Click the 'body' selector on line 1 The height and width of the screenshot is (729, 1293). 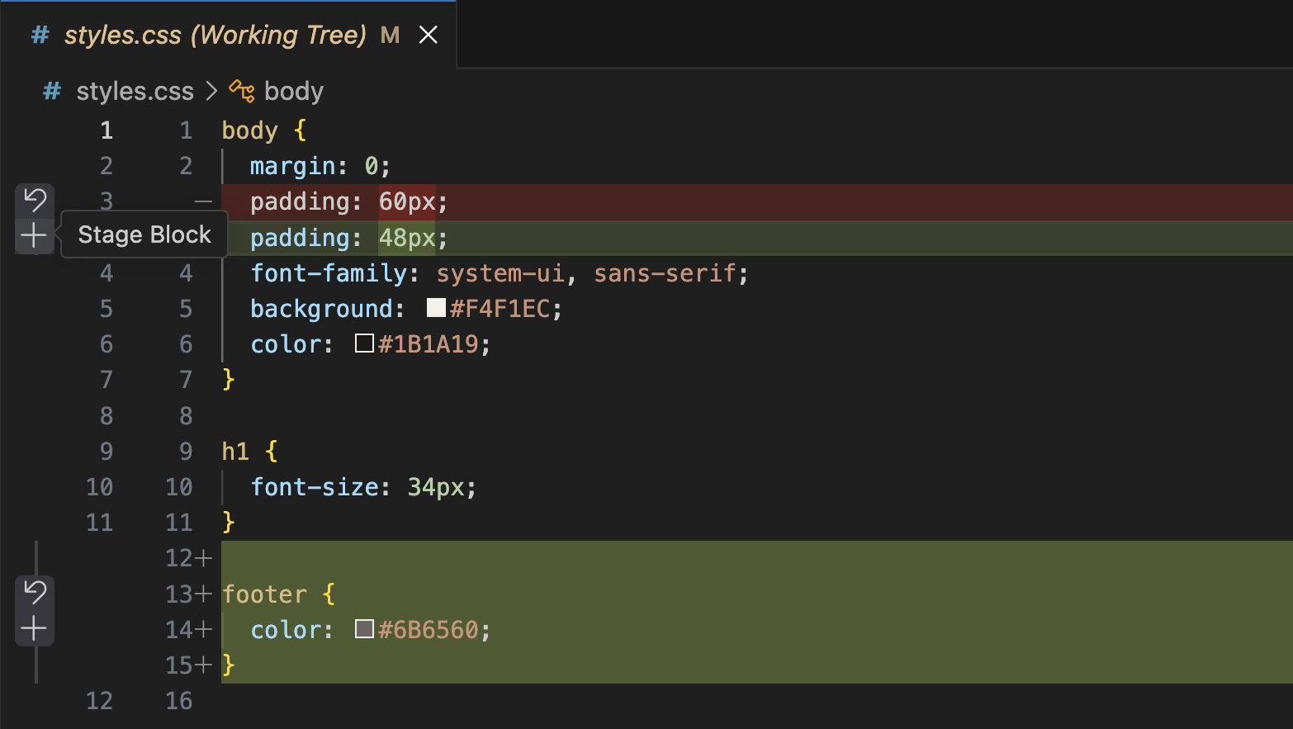[x=250, y=130]
